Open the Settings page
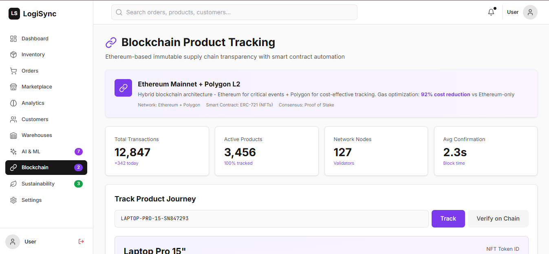This screenshot has height=254, width=549. (x=46, y=200)
